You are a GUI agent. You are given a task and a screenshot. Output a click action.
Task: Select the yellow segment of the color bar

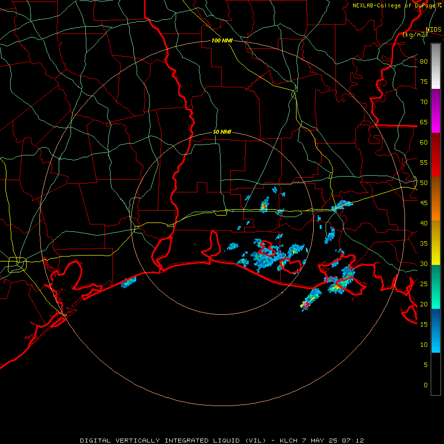[x=436, y=243]
